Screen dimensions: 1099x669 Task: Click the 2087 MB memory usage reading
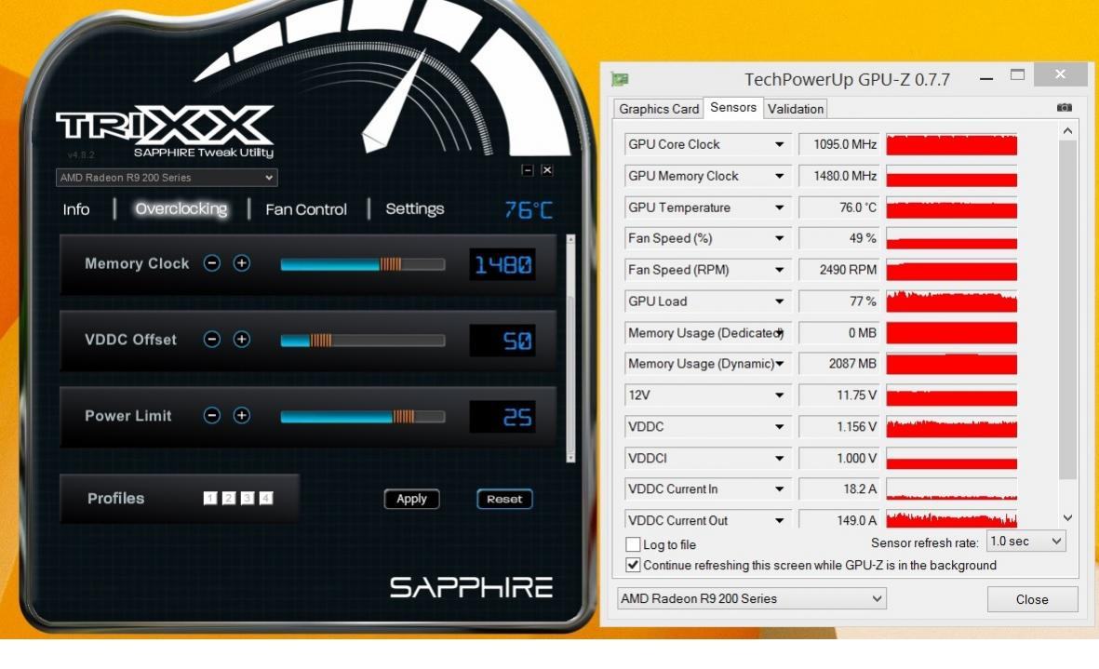[839, 364]
